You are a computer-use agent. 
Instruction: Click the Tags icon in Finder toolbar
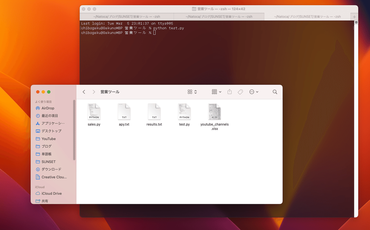coord(240,92)
